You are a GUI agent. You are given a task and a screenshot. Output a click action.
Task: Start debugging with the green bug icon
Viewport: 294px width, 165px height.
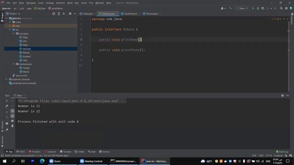(x=258, y=8)
